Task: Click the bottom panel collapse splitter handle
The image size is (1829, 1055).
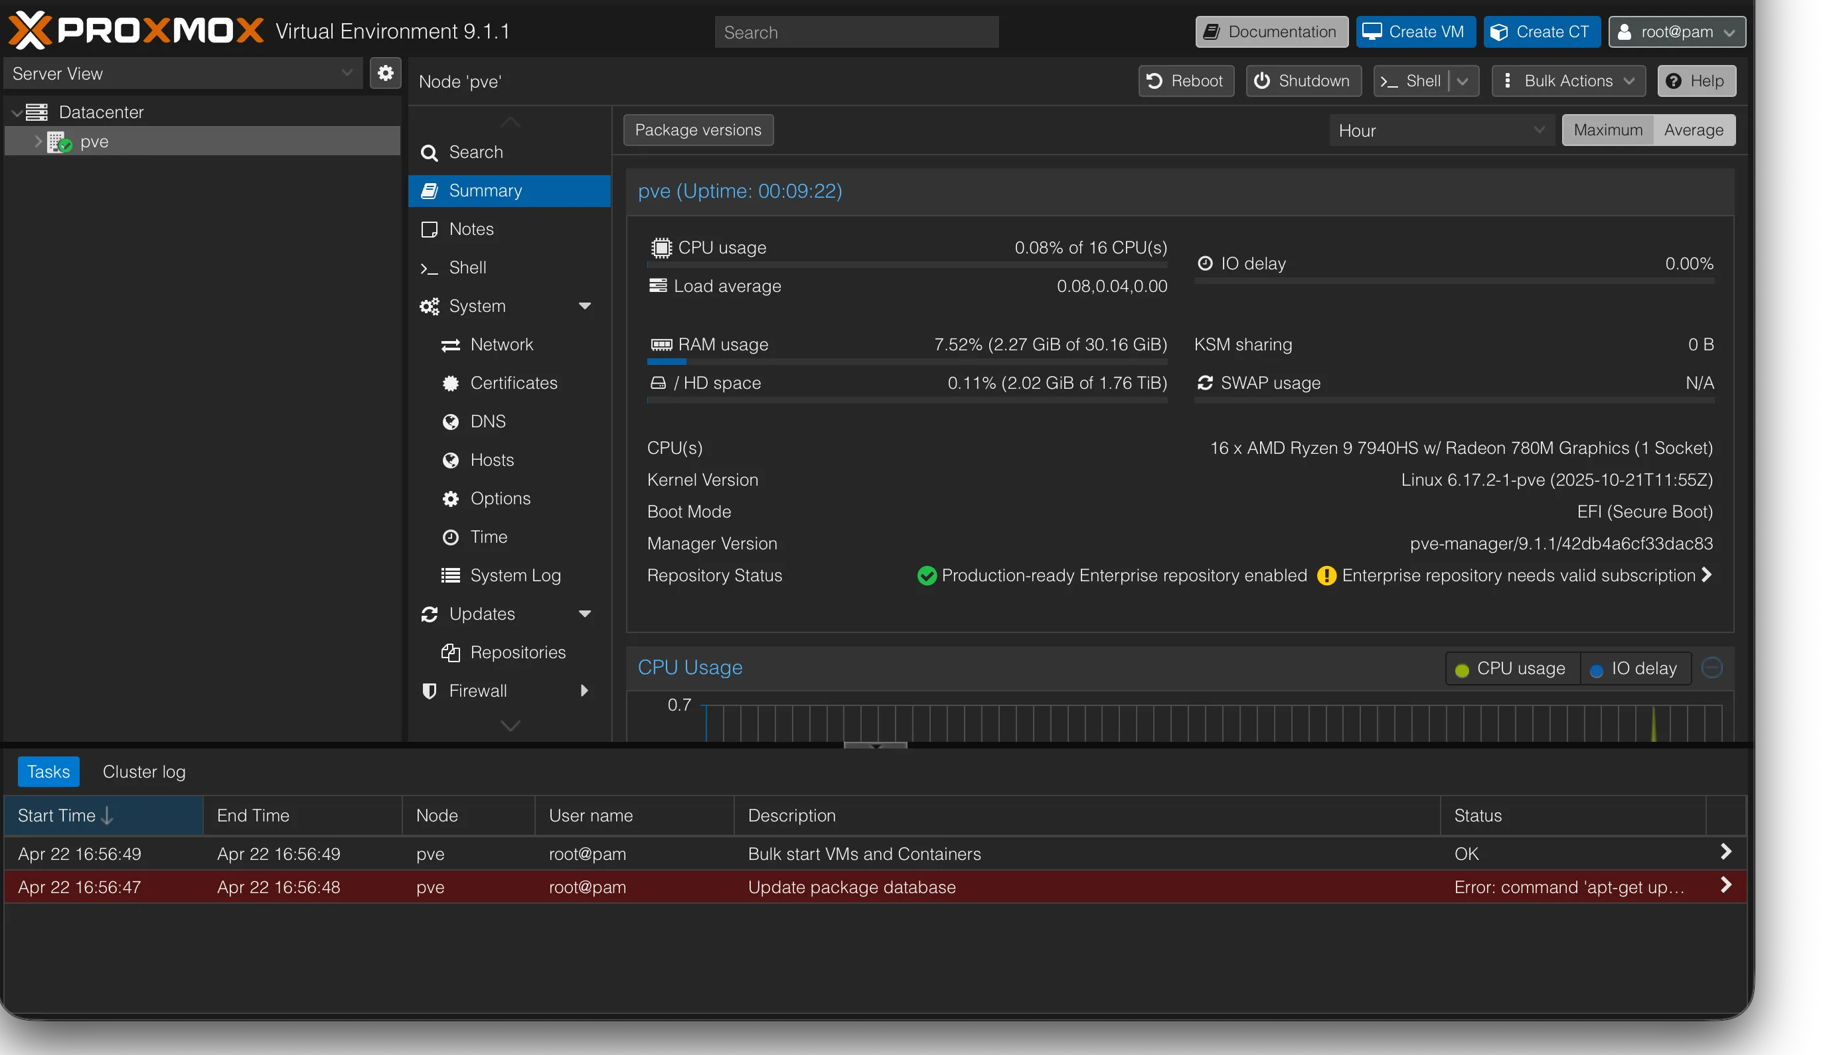Action: pyautogui.click(x=875, y=745)
